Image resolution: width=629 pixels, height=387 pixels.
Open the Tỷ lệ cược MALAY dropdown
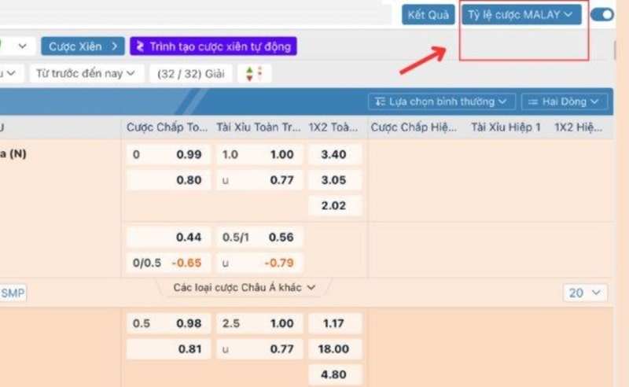(x=521, y=15)
